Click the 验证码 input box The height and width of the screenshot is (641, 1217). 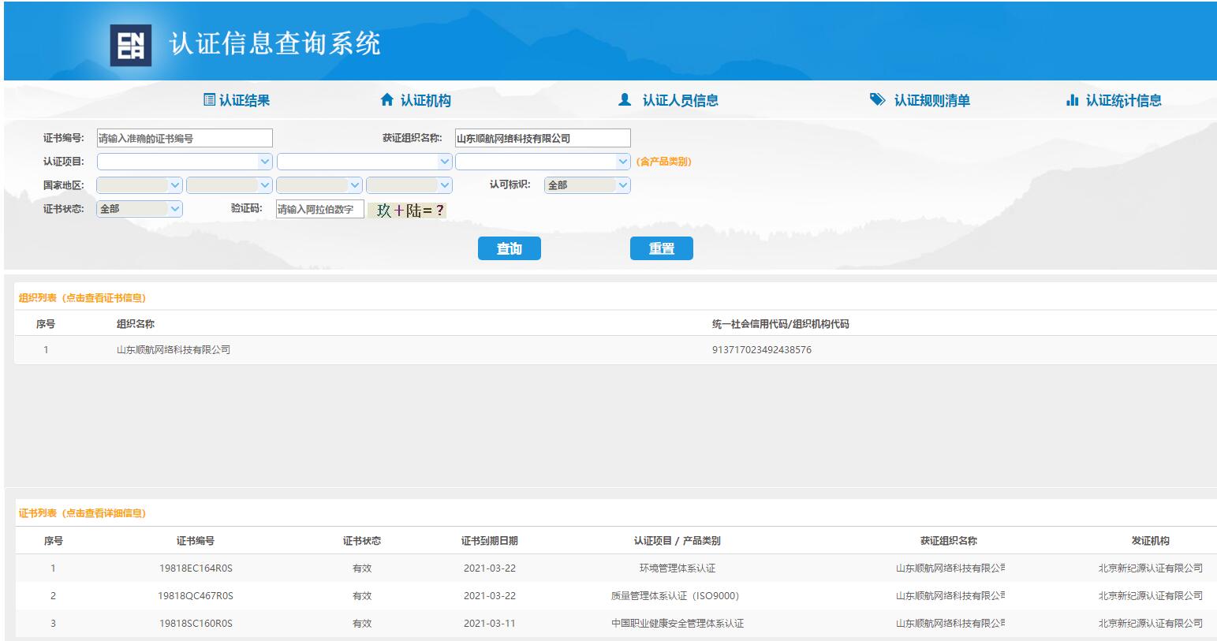[319, 209]
